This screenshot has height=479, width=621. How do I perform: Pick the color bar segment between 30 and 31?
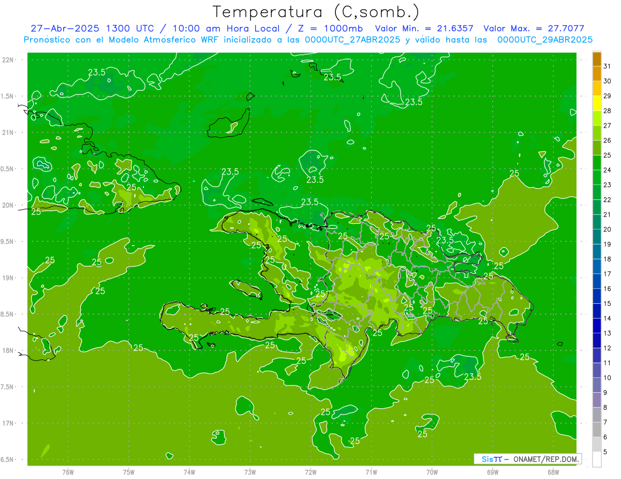click(597, 73)
